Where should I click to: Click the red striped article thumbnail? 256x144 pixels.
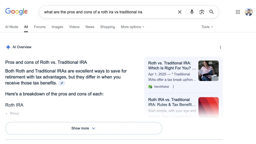208,107
